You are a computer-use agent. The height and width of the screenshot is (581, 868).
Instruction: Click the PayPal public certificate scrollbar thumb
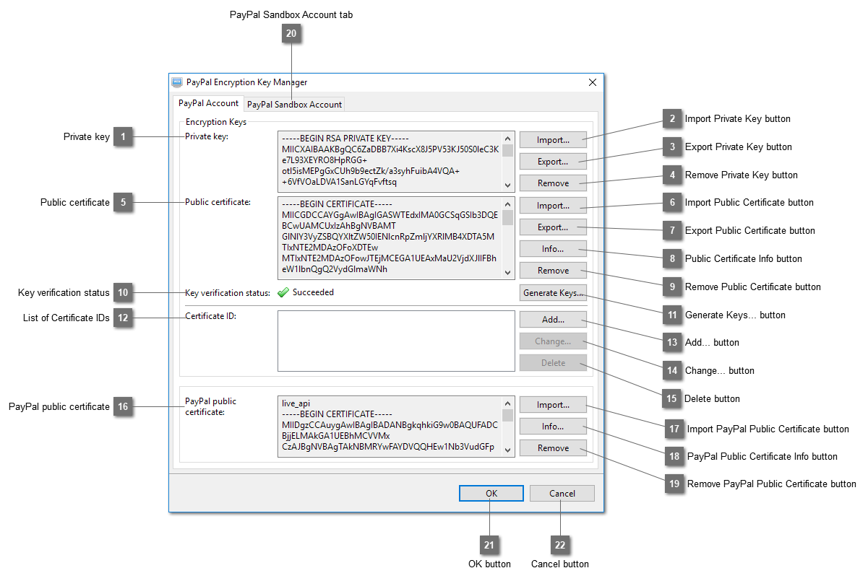click(x=508, y=415)
